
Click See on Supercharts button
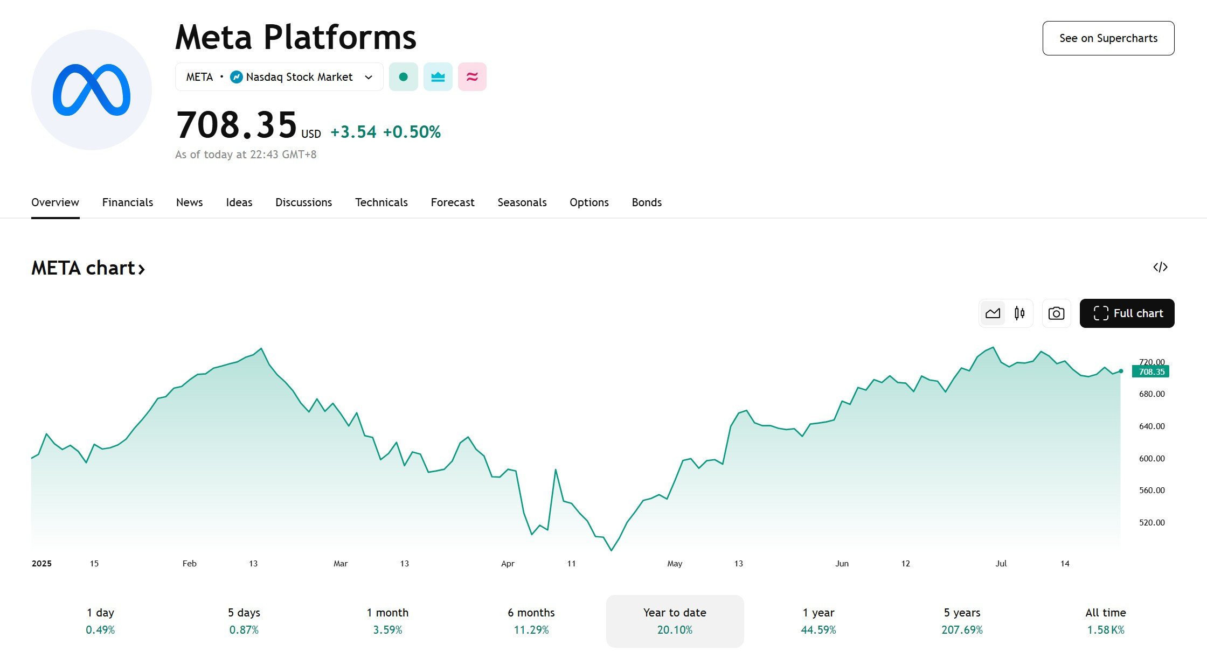click(x=1108, y=38)
